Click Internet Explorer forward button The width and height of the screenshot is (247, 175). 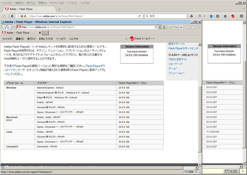tap(10, 27)
